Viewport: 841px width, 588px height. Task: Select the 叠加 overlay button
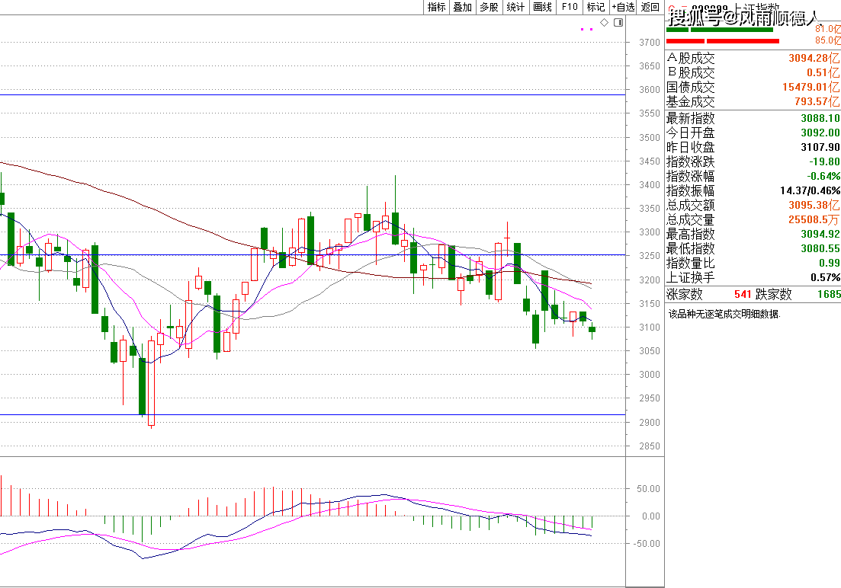[x=463, y=7]
